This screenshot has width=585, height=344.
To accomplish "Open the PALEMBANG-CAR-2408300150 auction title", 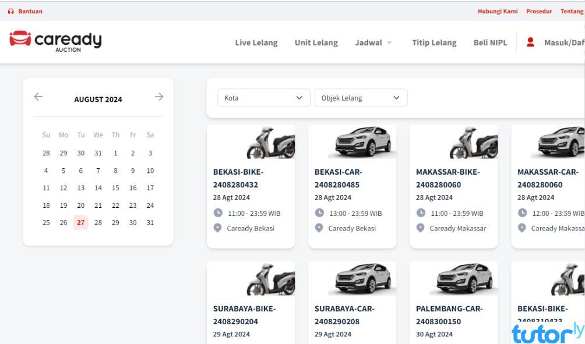I will (450, 315).
